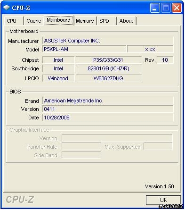The width and height of the screenshot is (185, 210).
Task: Open the Cache tab
Action: pyautogui.click(x=34, y=21)
